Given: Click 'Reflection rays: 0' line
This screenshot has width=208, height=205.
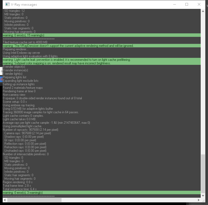Looking at the screenshot, I should 25,144.
